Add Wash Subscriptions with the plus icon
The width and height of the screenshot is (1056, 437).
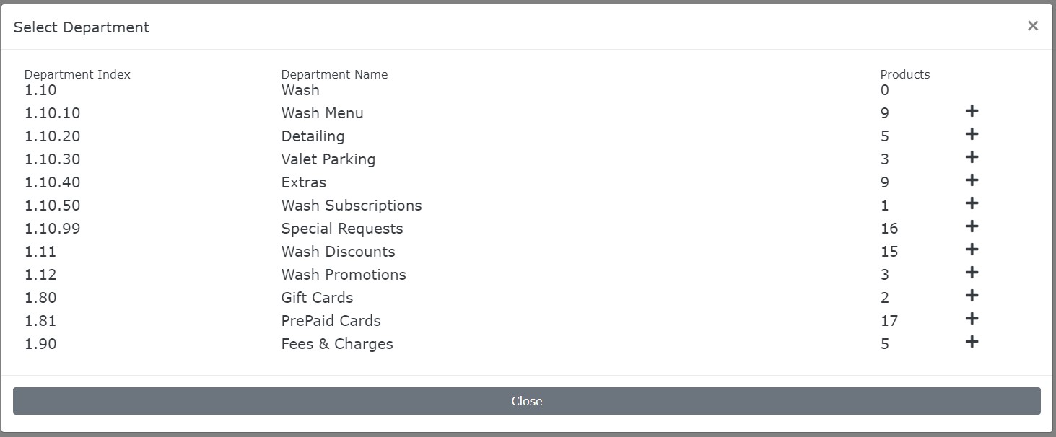972,203
